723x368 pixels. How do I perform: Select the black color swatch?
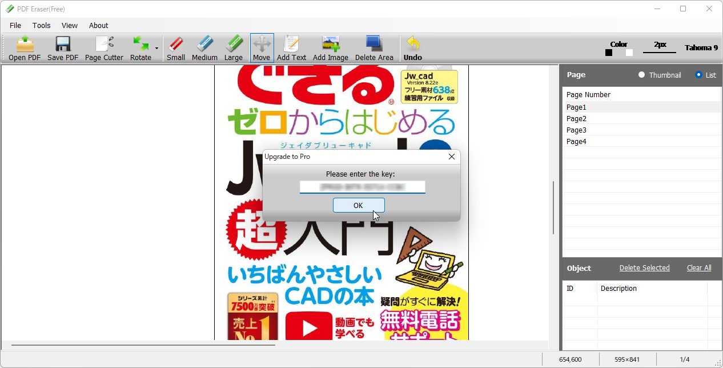click(609, 53)
